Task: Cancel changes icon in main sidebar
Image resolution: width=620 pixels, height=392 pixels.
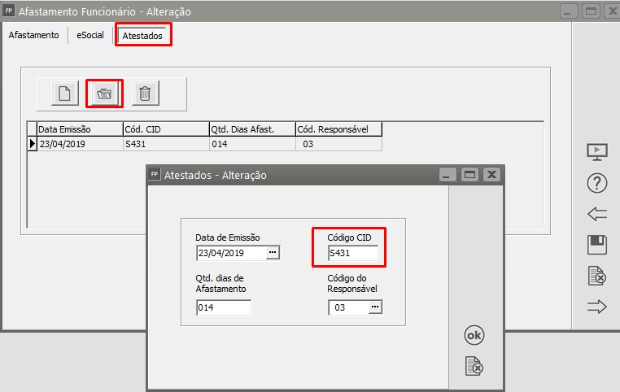Action: coord(597,277)
